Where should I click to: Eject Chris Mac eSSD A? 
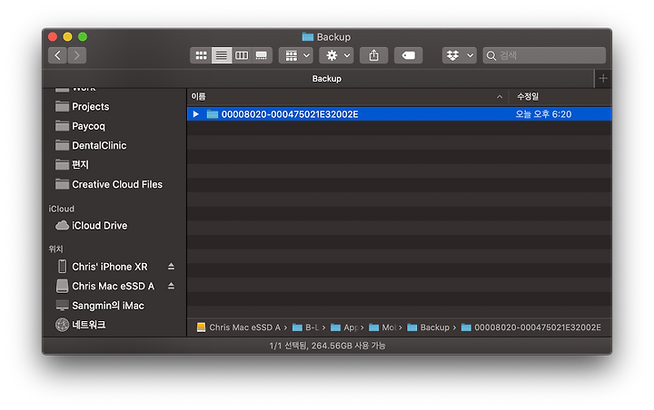(171, 286)
